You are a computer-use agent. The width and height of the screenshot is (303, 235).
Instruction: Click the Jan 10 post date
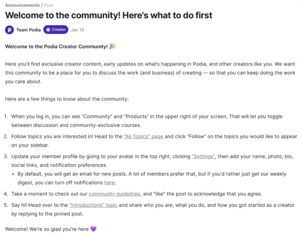[x=77, y=30]
